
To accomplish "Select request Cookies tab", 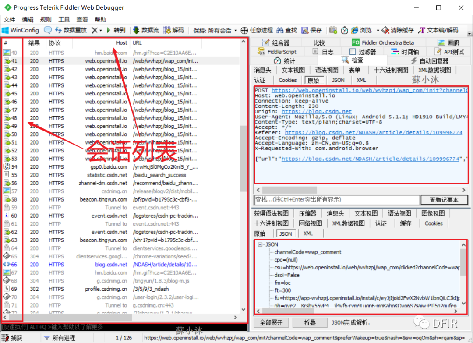I will [x=287, y=80].
